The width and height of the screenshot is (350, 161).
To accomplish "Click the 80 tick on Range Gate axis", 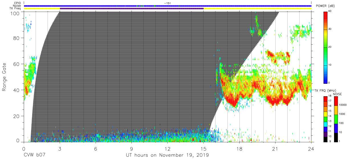I will click(17, 38).
